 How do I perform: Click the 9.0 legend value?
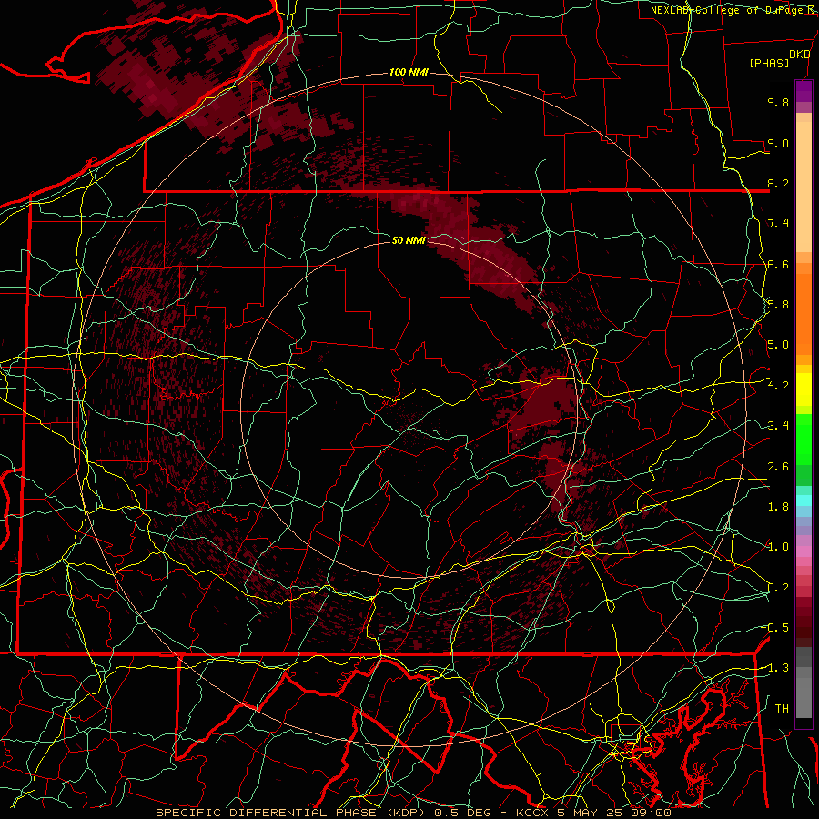click(x=778, y=143)
